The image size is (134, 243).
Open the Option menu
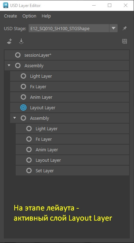[x=29, y=16]
